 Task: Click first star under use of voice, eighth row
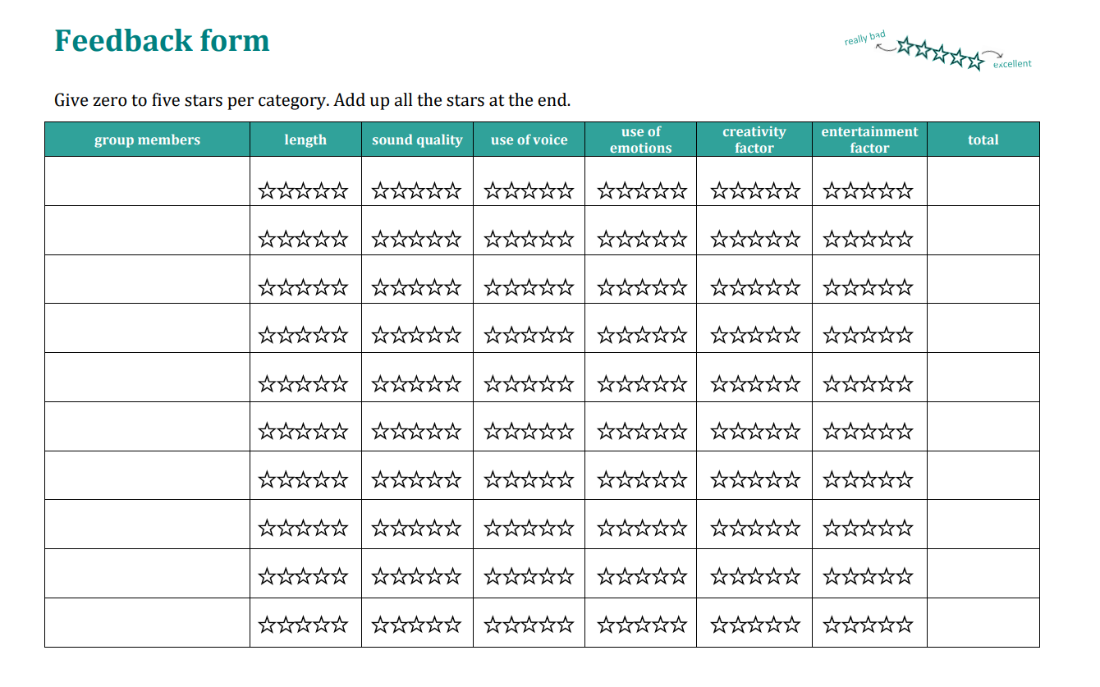pyautogui.click(x=493, y=529)
